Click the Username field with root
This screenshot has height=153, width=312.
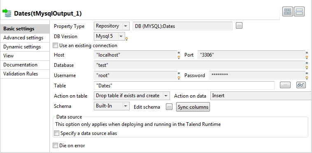135,75
